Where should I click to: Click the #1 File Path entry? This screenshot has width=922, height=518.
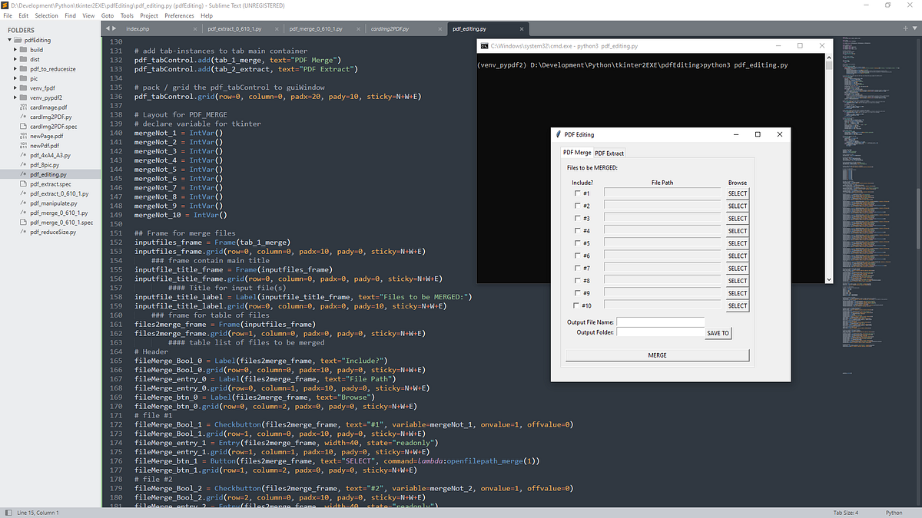[x=662, y=193]
